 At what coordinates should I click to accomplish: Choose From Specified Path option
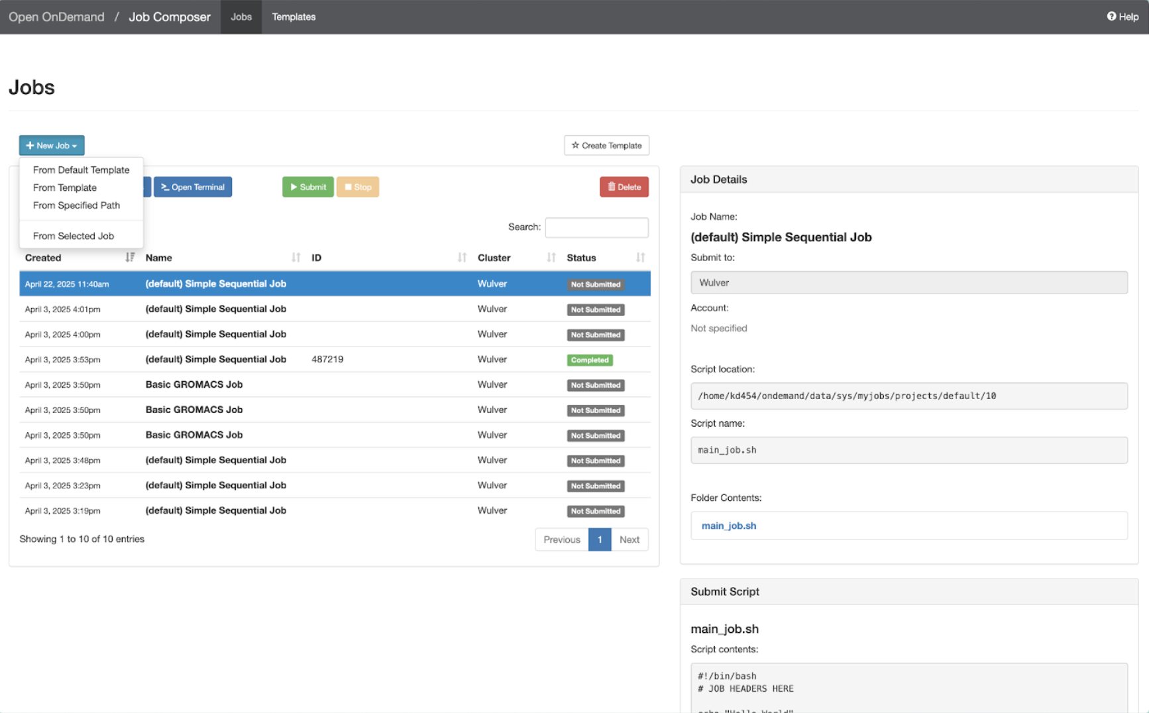[x=77, y=205]
